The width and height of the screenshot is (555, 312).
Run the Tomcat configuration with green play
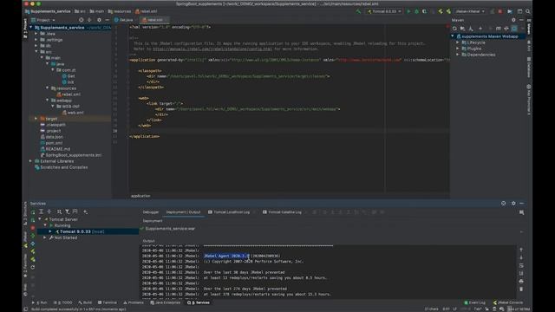(x=408, y=11)
